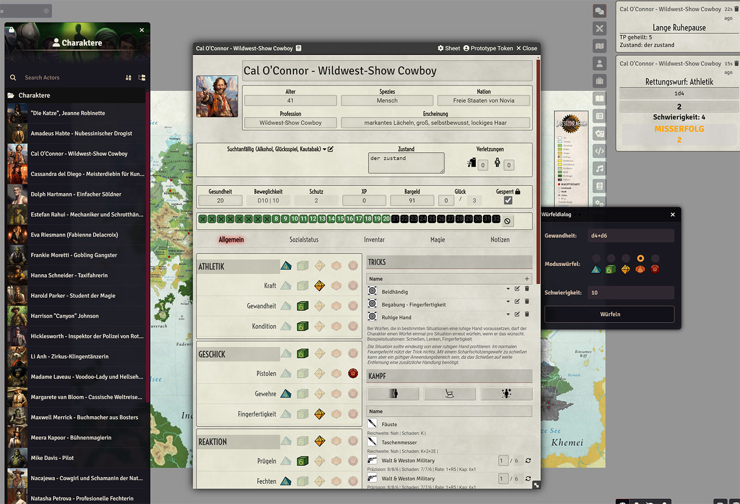Open the playlists music note tab
Viewport: 740px width, 504px height.
[599, 168]
